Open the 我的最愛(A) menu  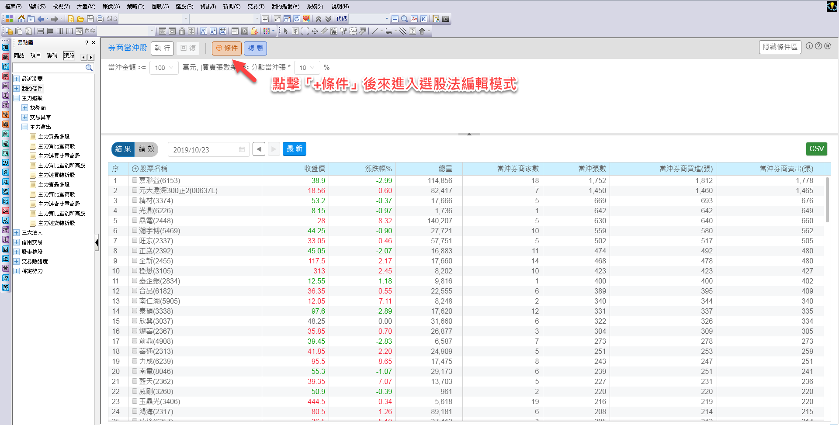tap(285, 7)
